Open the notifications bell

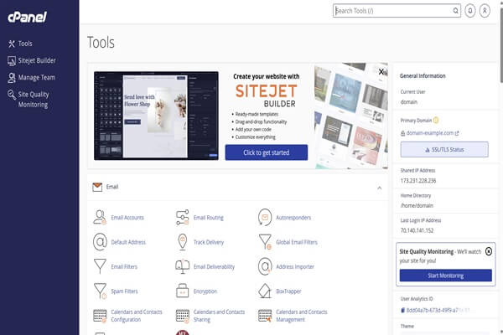pos(470,11)
